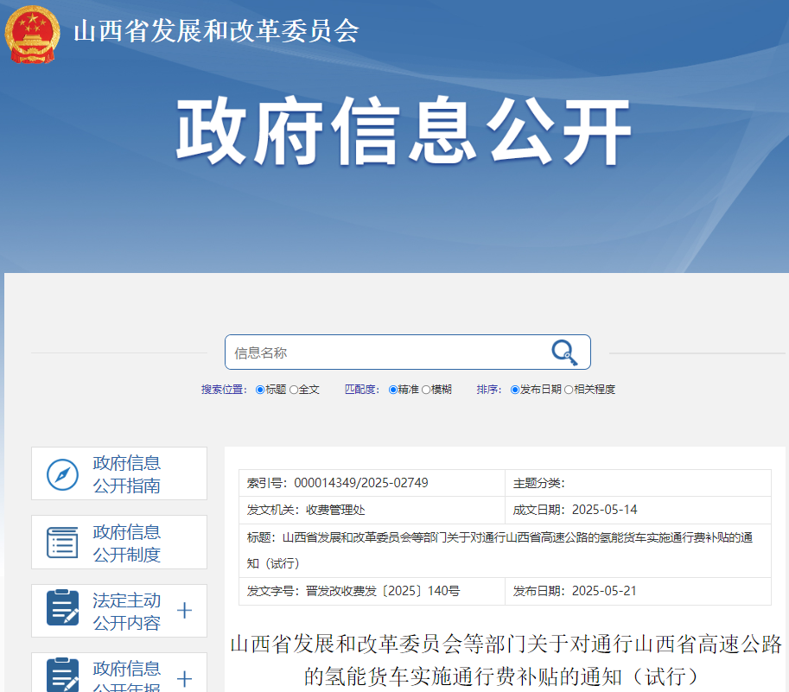
Task: Click the magnifying glass search icon
Action: click(563, 352)
